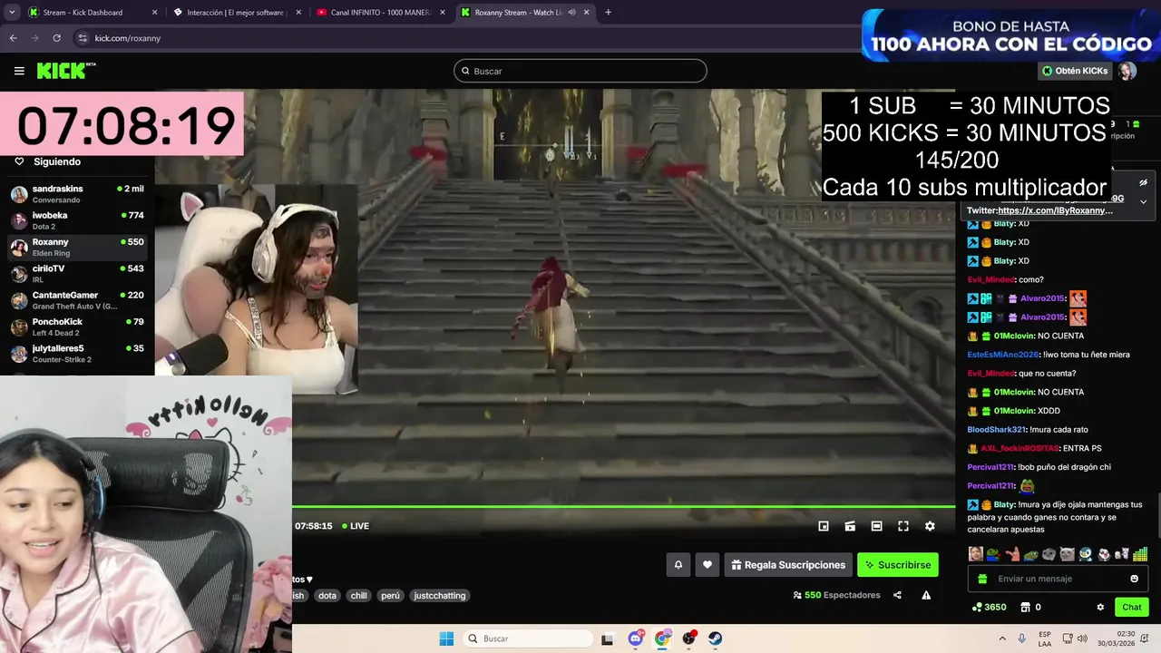Click the chat panel scrollbar
1161x653 pixels.
pos(1157,517)
